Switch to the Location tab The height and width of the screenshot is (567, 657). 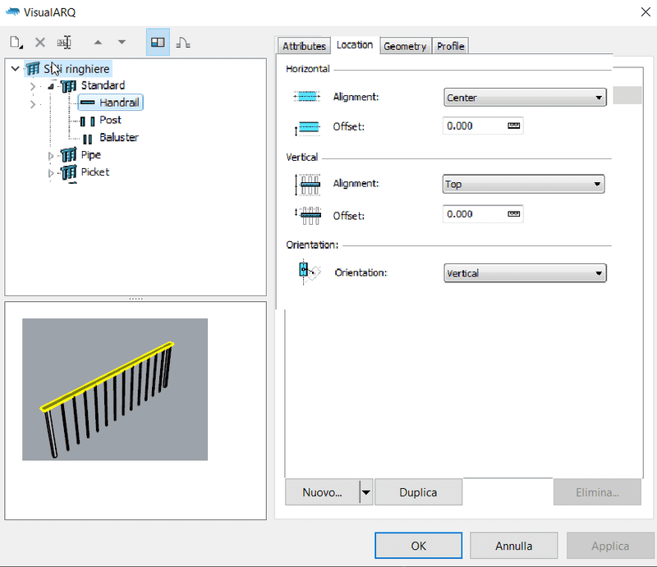coord(355,45)
